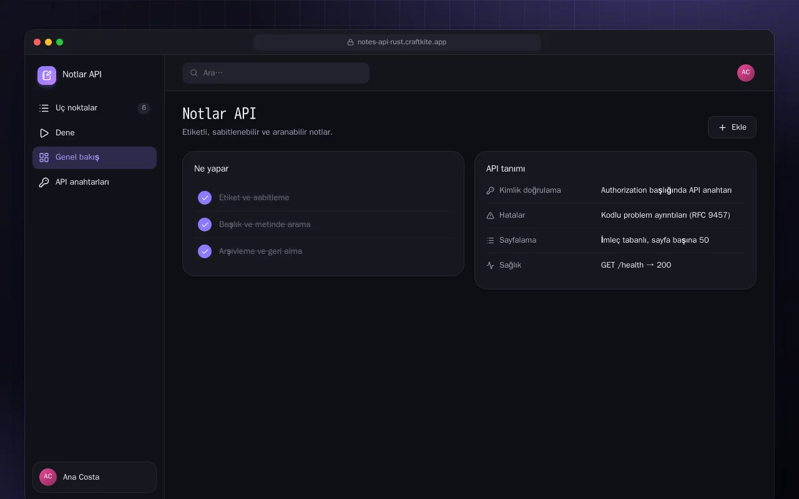Click the Ne yapar card title

(211, 168)
